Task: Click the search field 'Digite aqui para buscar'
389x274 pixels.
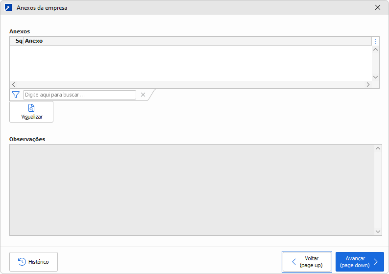Action: click(x=79, y=95)
